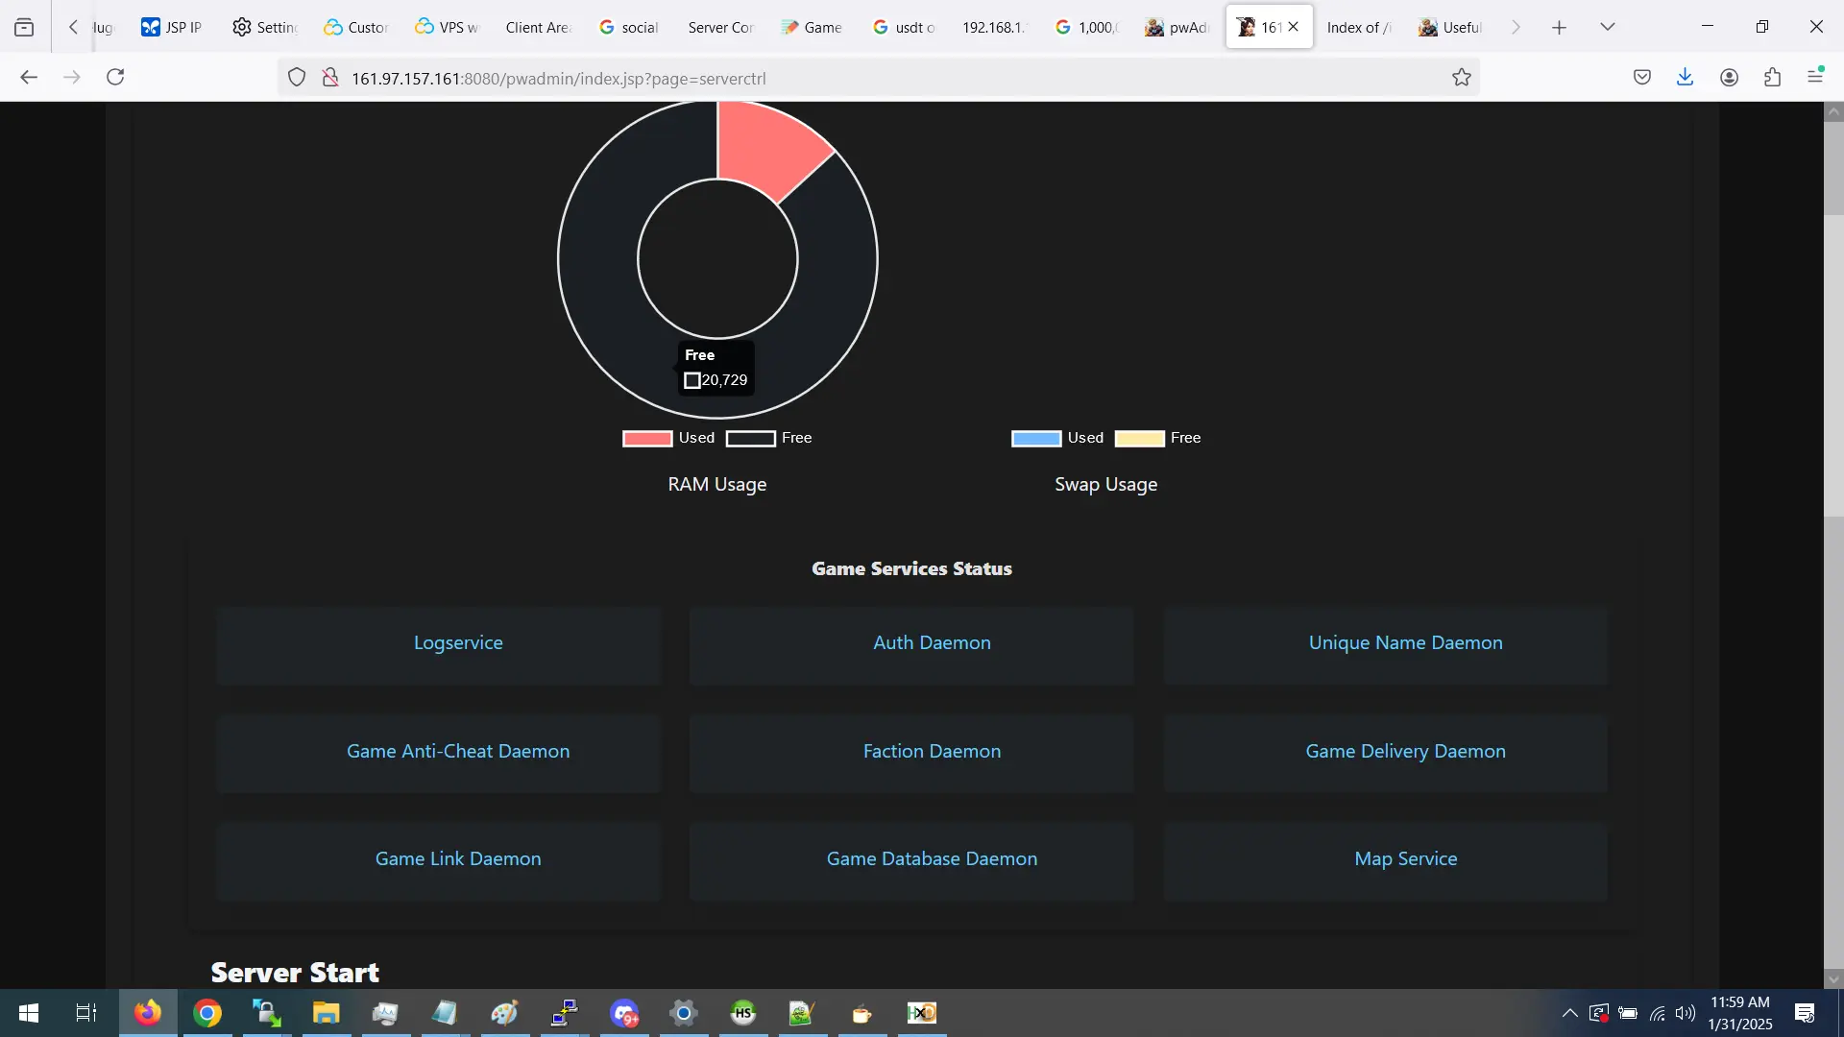Open the Faction Daemon link
Screen dimensions: 1844x1037
tap(932, 752)
